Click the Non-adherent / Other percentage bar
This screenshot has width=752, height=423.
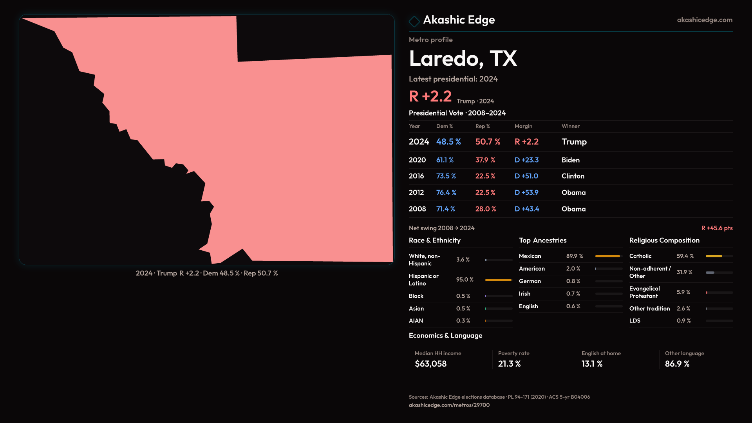pyautogui.click(x=710, y=272)
